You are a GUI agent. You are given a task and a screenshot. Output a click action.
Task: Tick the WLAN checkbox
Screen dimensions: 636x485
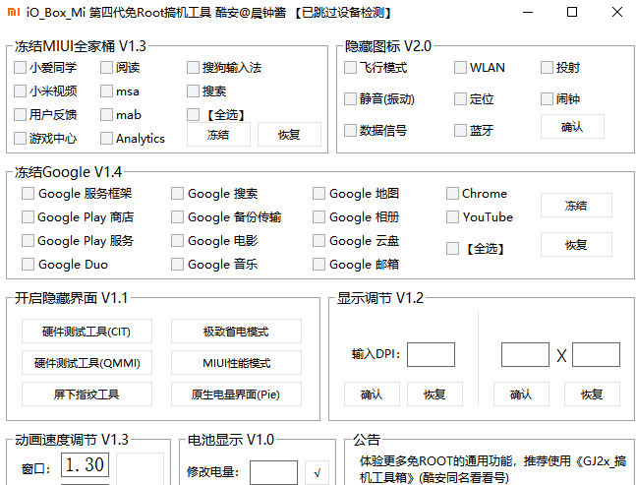(460, 67)
